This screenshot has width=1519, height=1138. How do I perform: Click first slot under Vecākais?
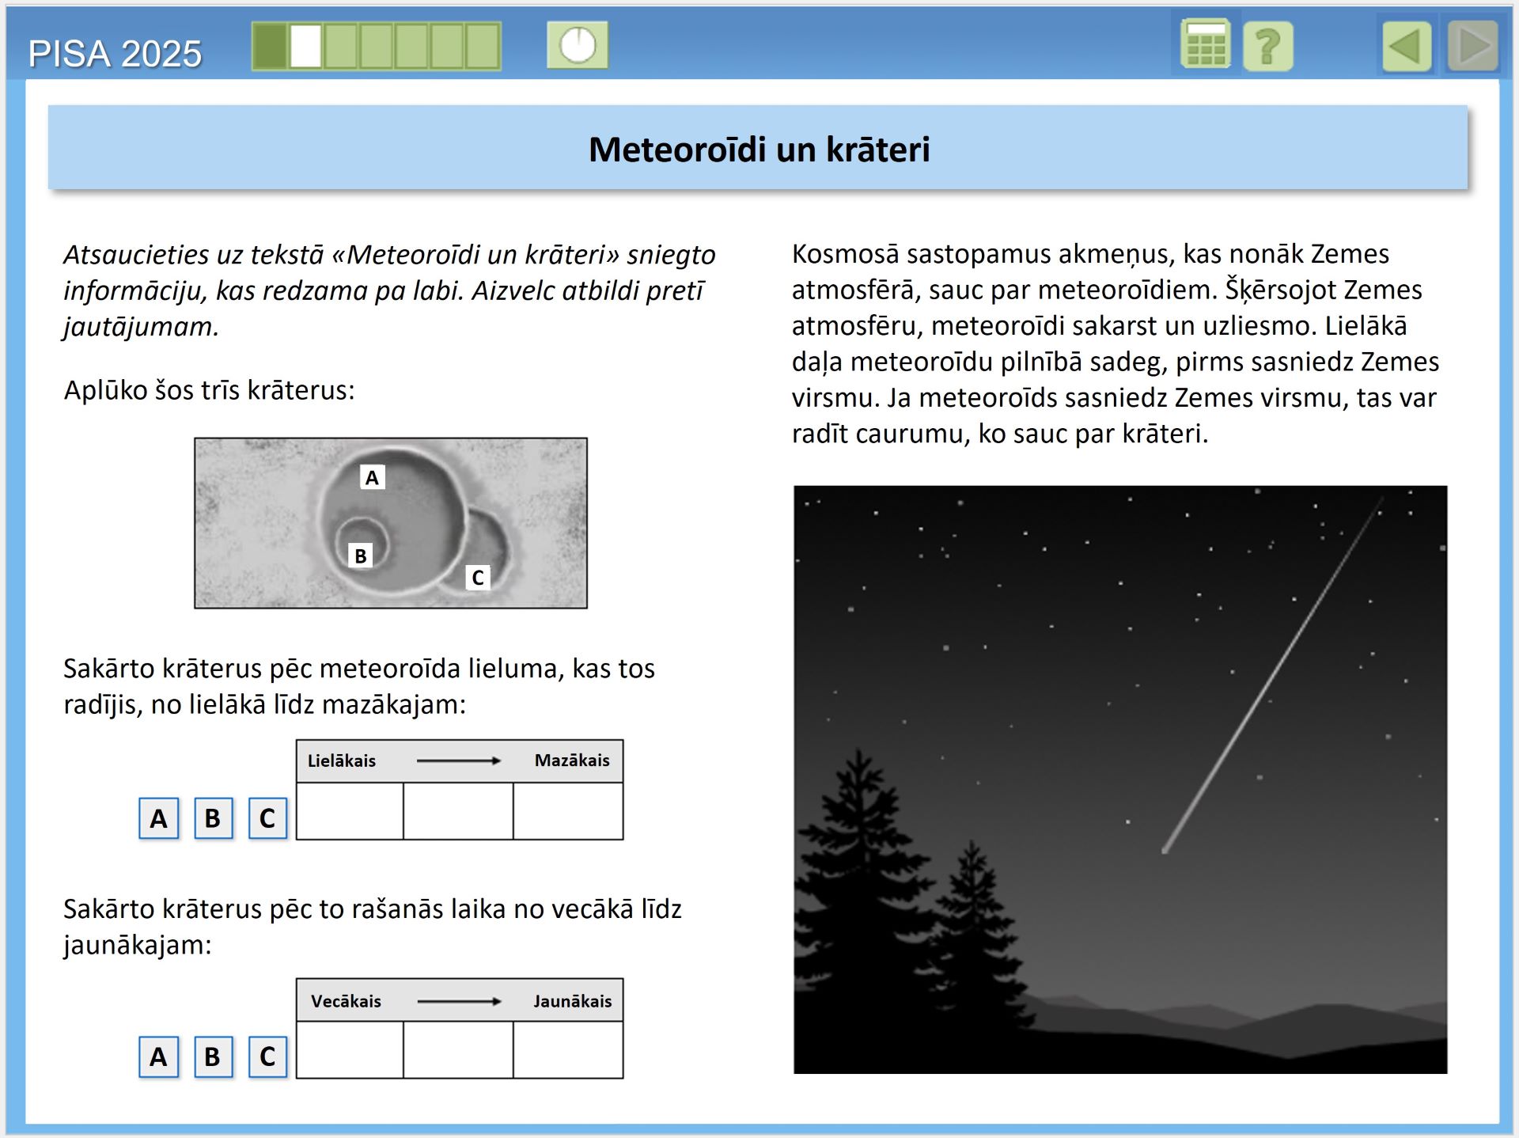coord(350,1050)
